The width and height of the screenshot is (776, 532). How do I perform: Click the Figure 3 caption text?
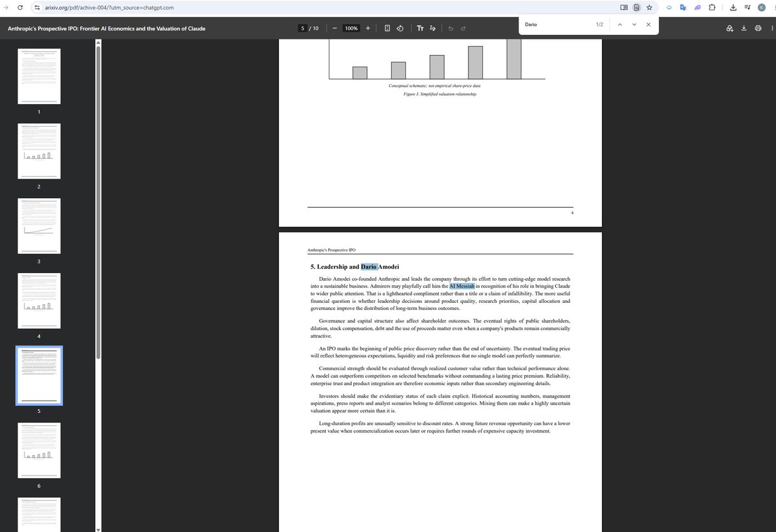(x=440, y=94)
